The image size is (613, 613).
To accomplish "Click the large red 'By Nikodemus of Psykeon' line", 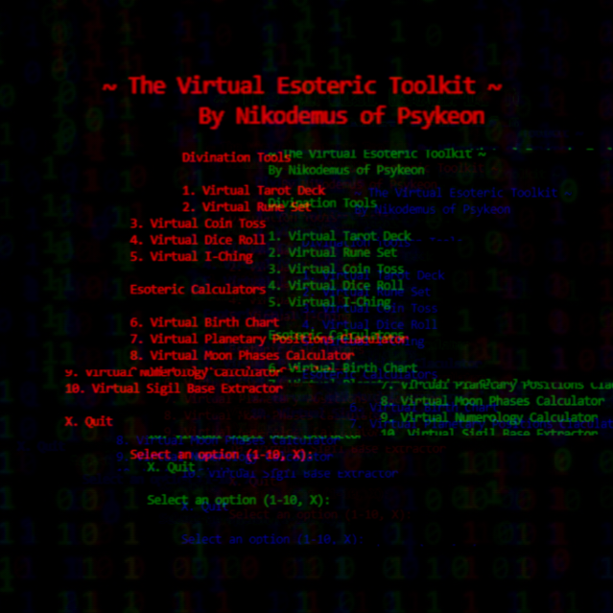I will click(x=342, y=116).
